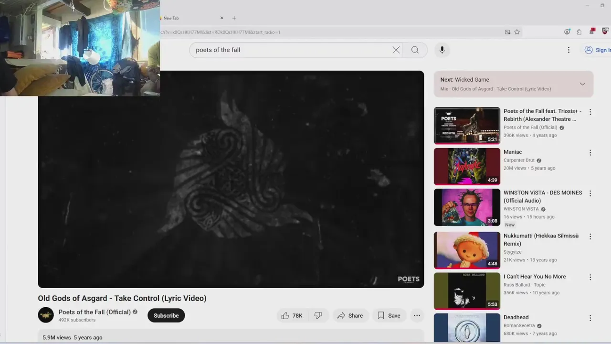The width and height of the screenshot is (611, 344).
Task: Subscribe to Poets of the Fall (Official)
Action: (166, 315)
